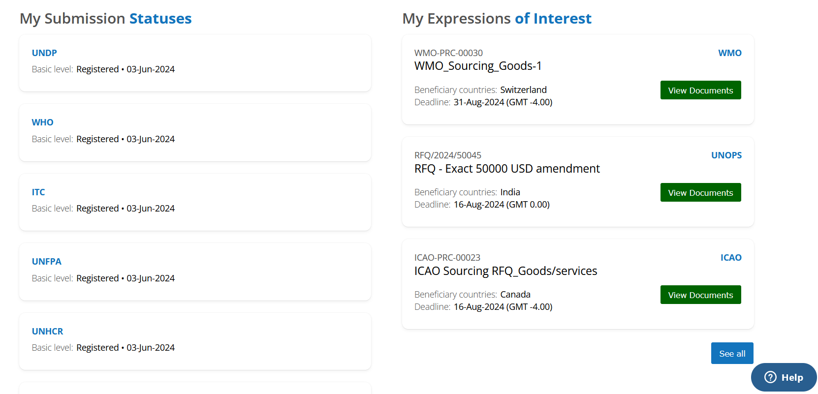Open the ICAO Sourcing RFQ_Goods/services title
The image size is (818, 394).
coord(505,271)
